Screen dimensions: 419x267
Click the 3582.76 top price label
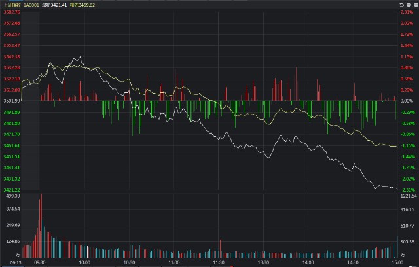click(x=12, y=12)
